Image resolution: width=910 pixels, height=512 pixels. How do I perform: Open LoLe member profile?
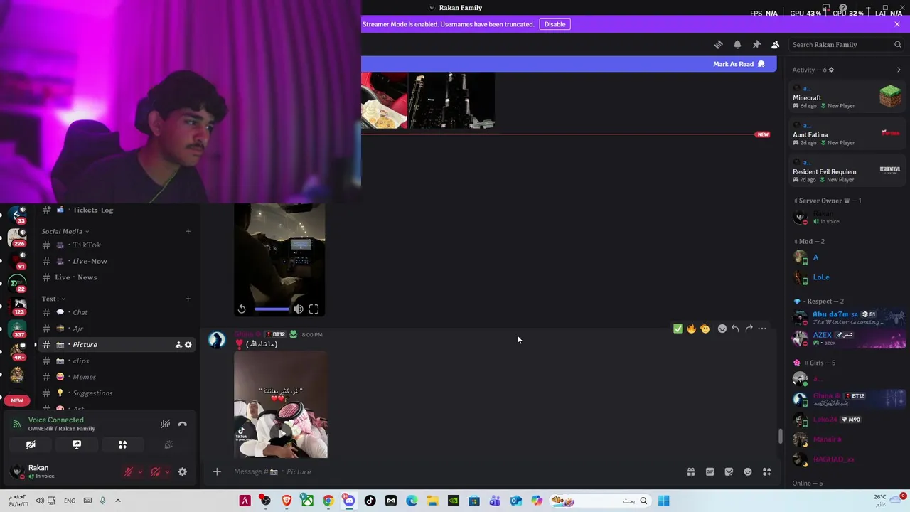tap(847, 277)
